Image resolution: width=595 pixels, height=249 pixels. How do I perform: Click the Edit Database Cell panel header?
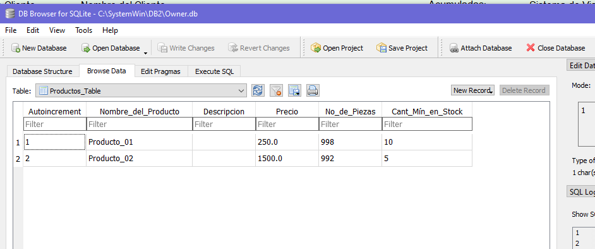click(x=580, y=66)
